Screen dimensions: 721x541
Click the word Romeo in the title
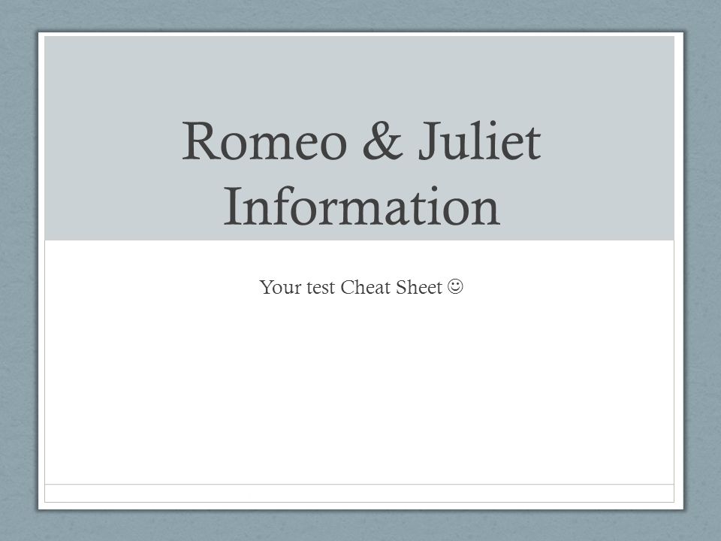pyautogui.click(x=264, y=141)
